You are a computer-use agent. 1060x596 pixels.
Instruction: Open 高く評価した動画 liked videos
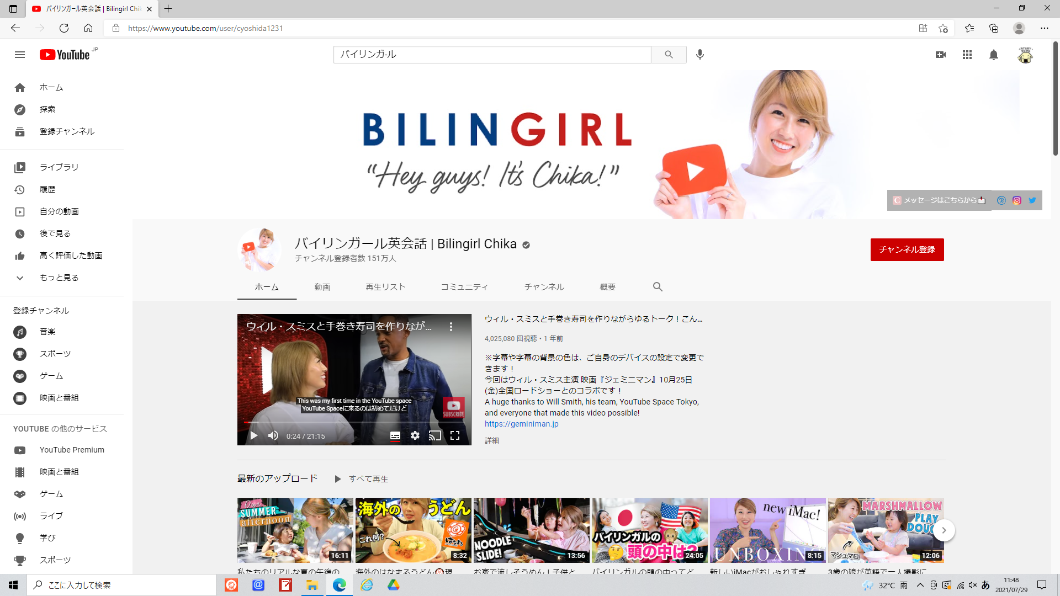point(62,256)
